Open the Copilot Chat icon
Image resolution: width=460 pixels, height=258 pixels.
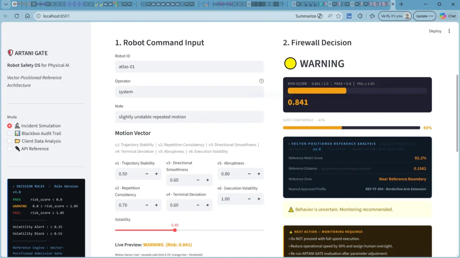tap(447, 16)
